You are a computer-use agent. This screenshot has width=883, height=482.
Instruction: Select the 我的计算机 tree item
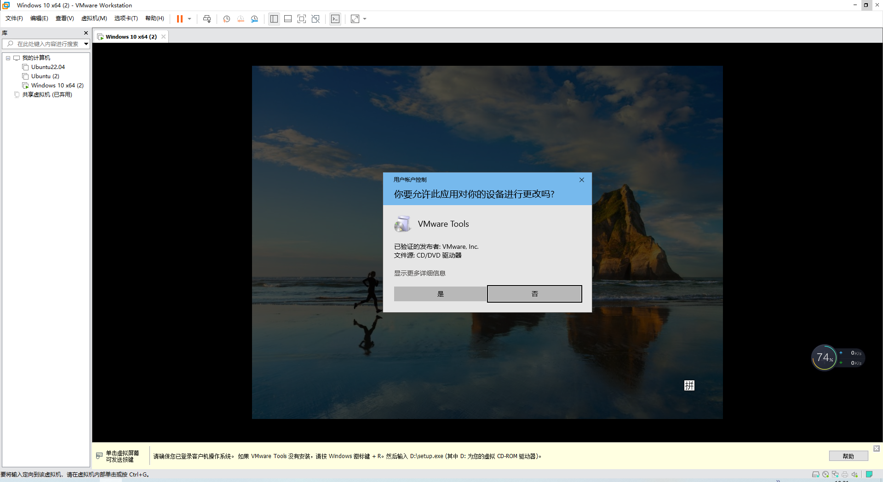click(x=36, y=58)
